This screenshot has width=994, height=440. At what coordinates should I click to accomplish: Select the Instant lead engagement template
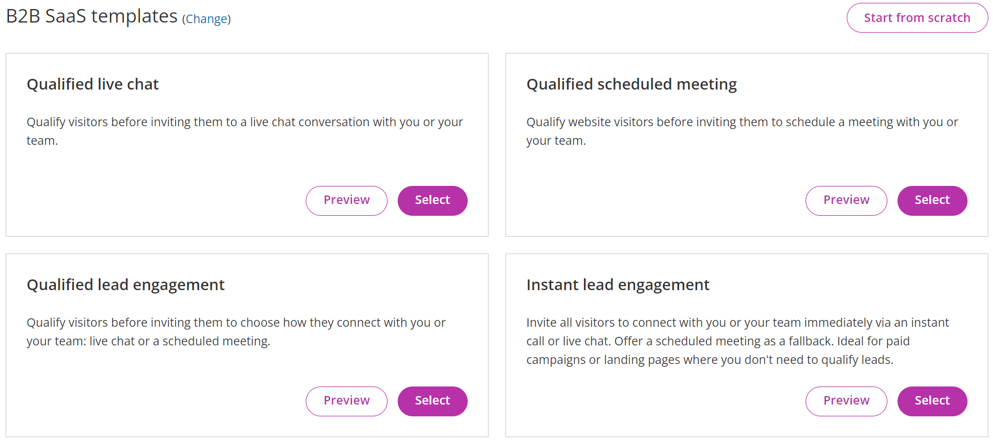click(x=932, y=401)
